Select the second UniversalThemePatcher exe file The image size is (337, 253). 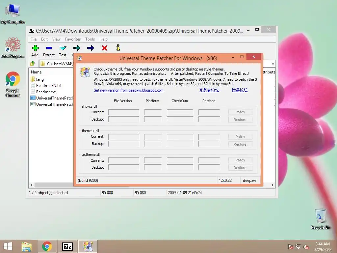[x=52, y=104]
